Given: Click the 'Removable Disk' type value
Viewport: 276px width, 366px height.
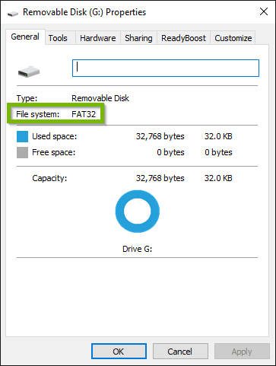Looking at the screenshot, I should (100, 98).
